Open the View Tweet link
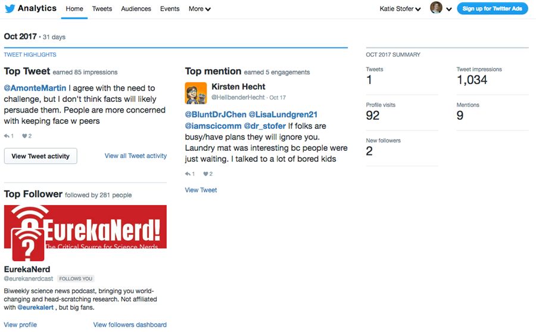Viewport: 536px width, 332px height. [201, 190]
